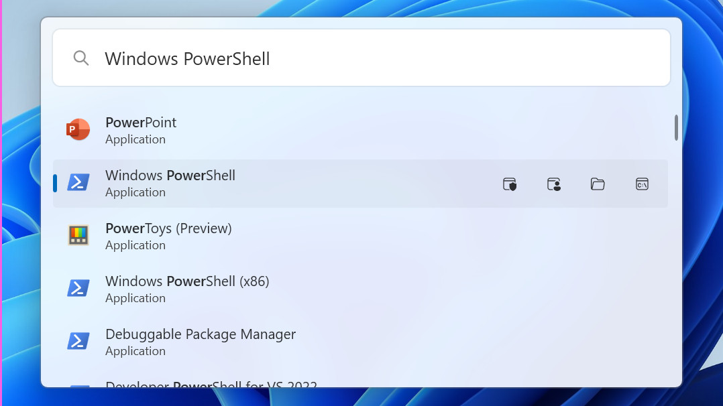Click the blue selection indicator bar
The height and width of the screenshot is (406, 723).
click(55, 183)
